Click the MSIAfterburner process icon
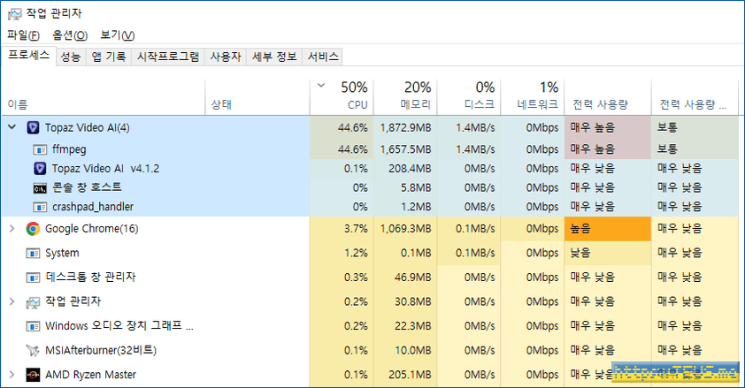Viewport: 745px width, 388px height. [x=33, y=351]
